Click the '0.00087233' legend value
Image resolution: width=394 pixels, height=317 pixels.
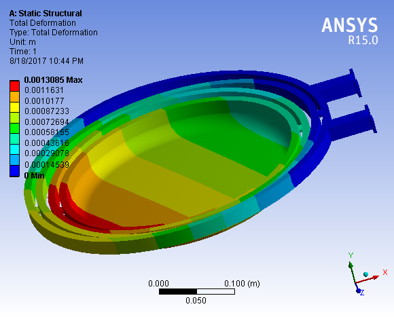(47, 111)
